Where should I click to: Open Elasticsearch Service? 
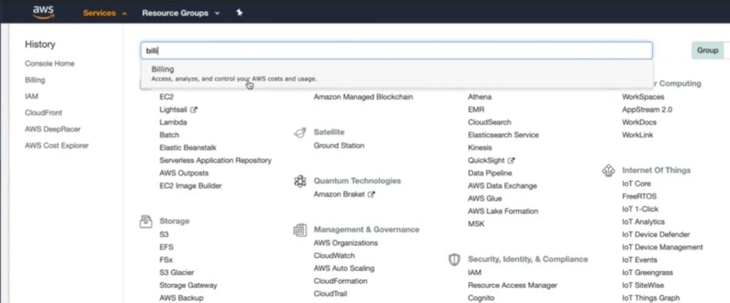[x=503, y=135]
